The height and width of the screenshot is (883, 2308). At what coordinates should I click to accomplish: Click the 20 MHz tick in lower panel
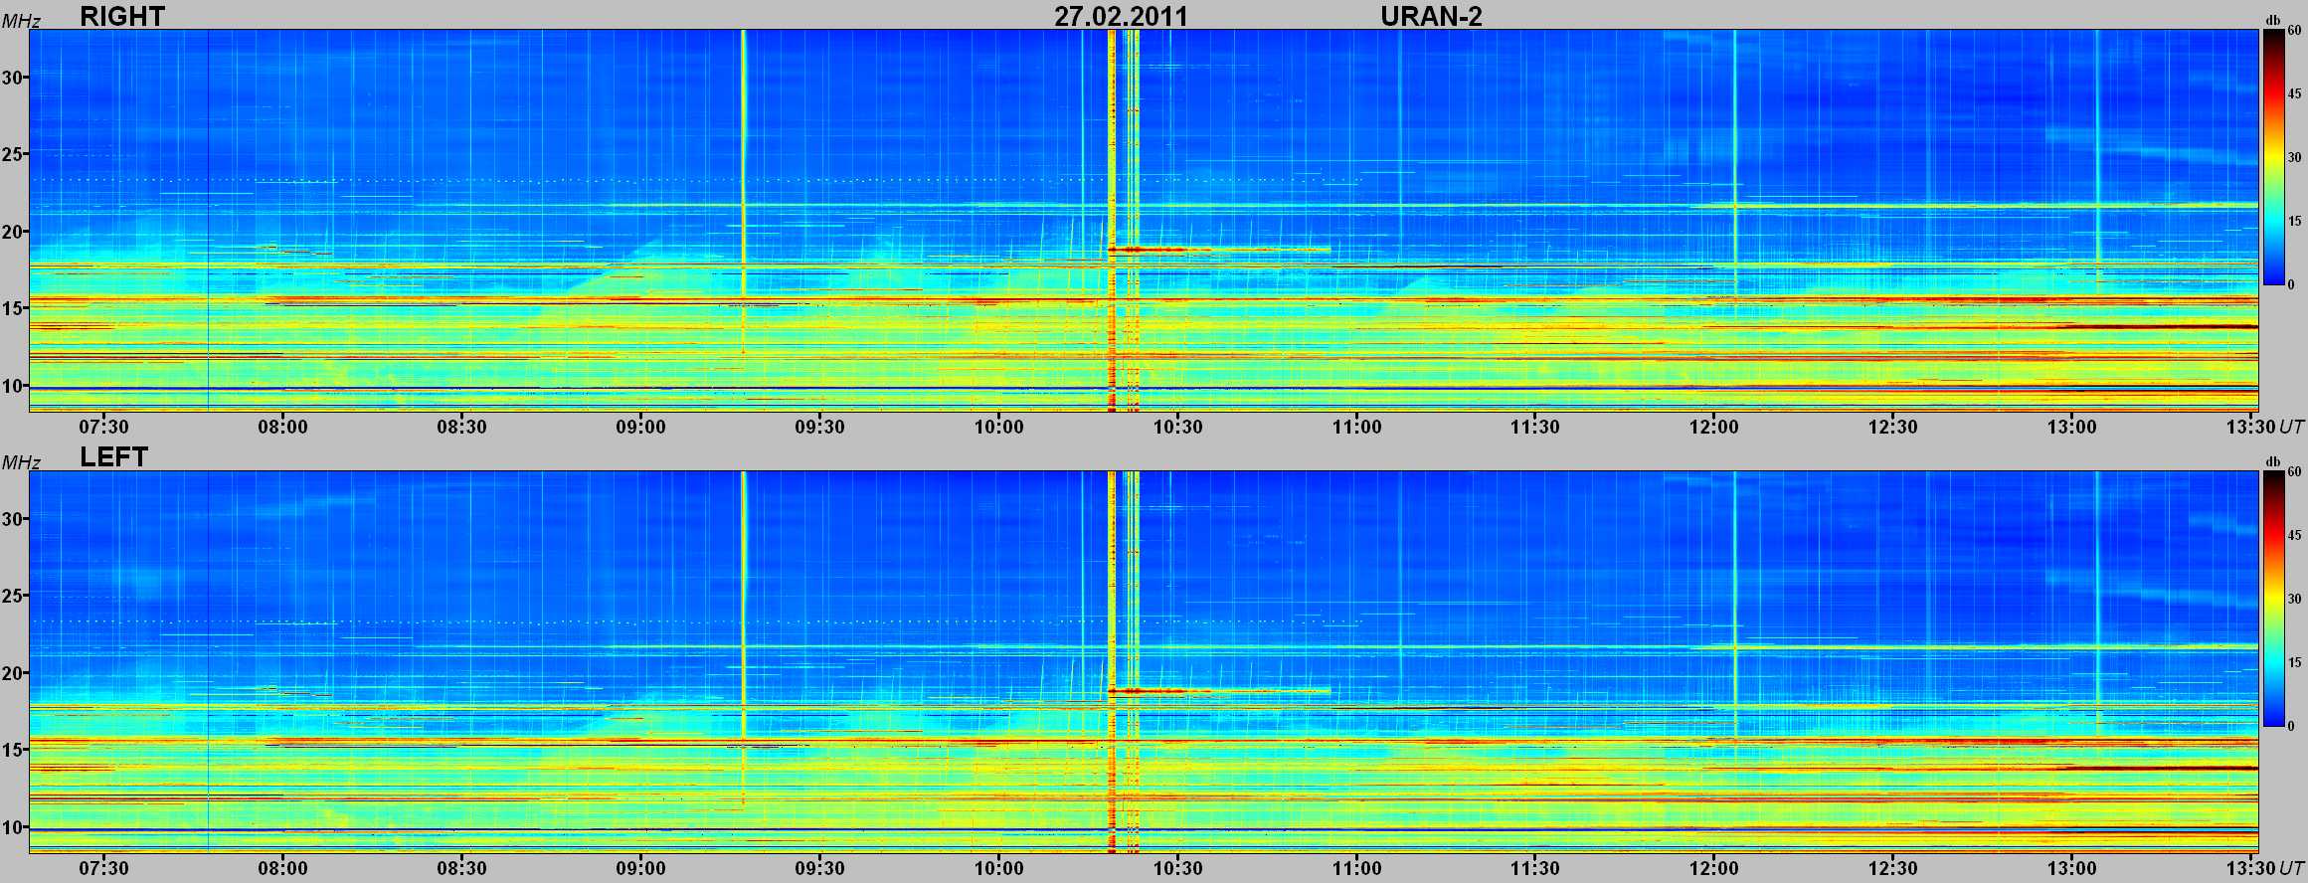coord(14,673)
